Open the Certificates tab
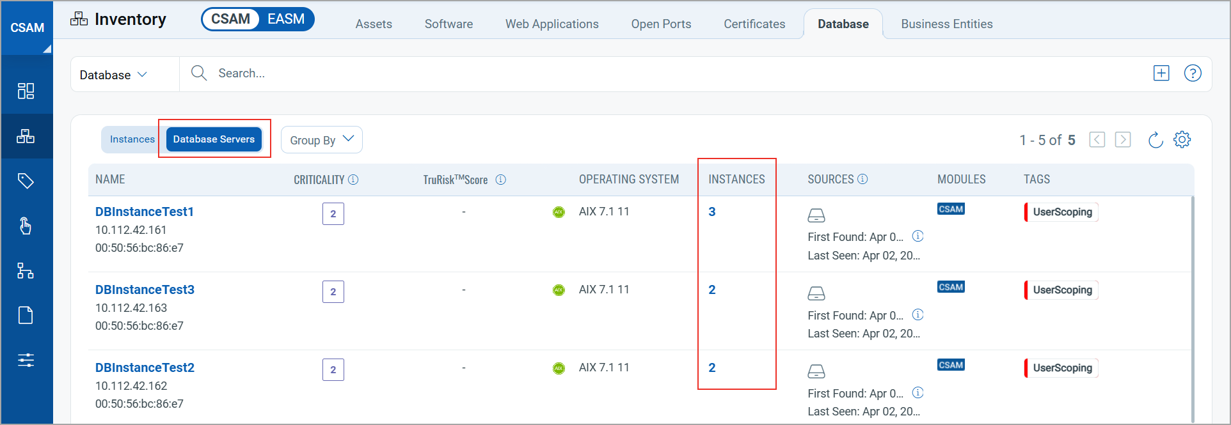Viewport: 1231px width, 425px height. (x=754, y=24)
